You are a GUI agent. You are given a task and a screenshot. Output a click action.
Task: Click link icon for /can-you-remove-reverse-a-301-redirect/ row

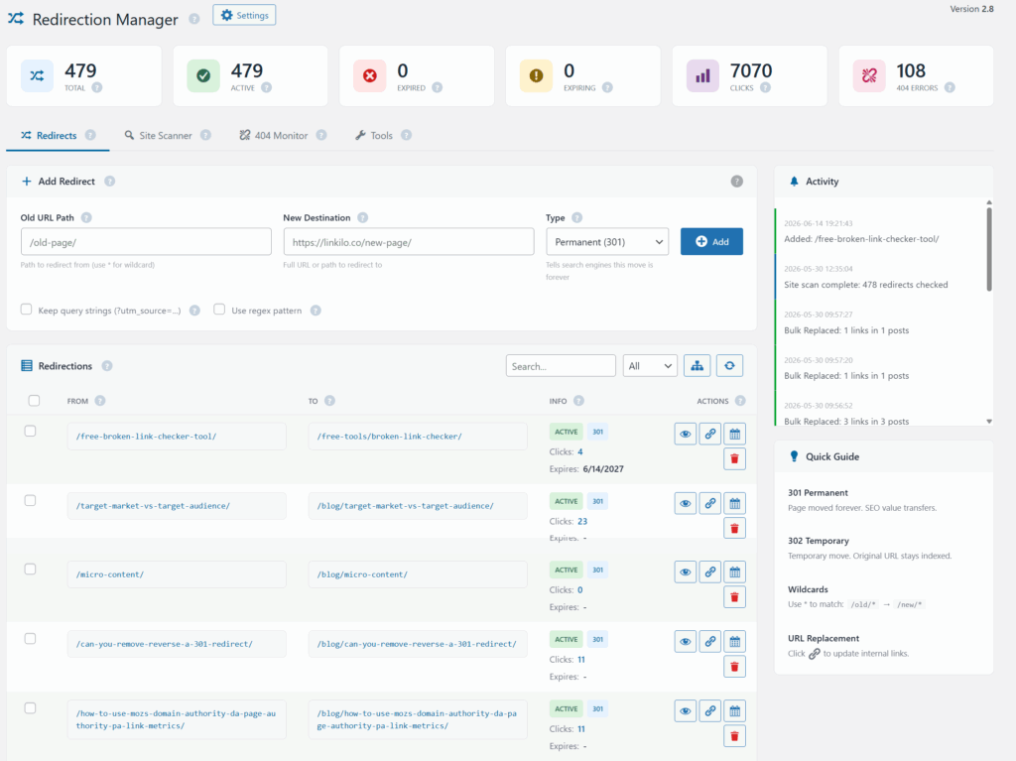point(710,641)
